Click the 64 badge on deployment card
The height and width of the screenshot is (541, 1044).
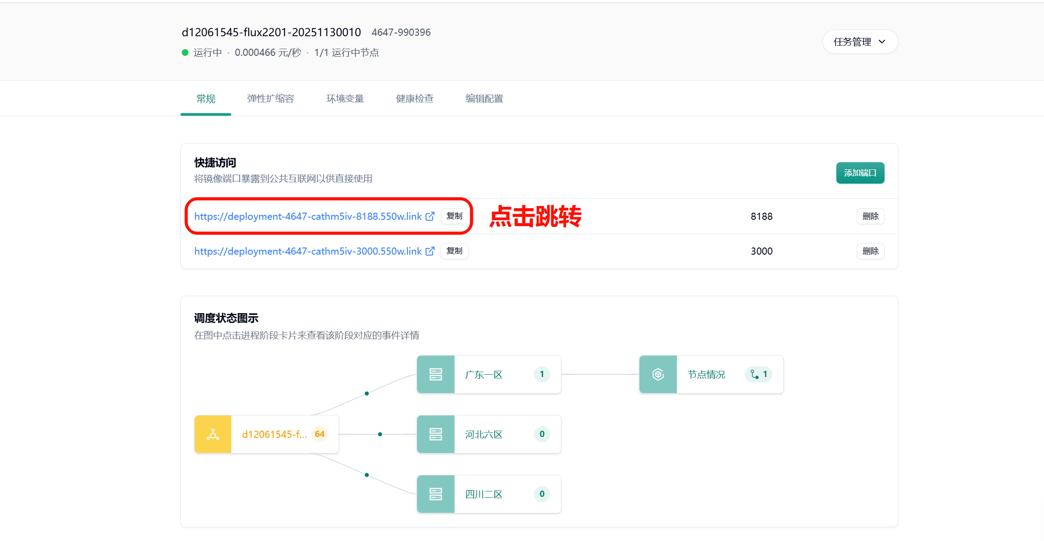point(320,434)
